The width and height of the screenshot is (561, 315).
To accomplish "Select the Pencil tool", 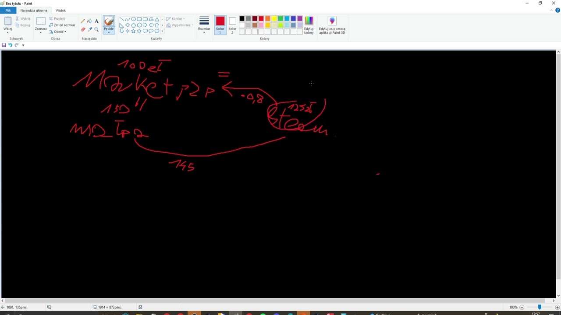I will pyautogui.click(x=83, y=21).
